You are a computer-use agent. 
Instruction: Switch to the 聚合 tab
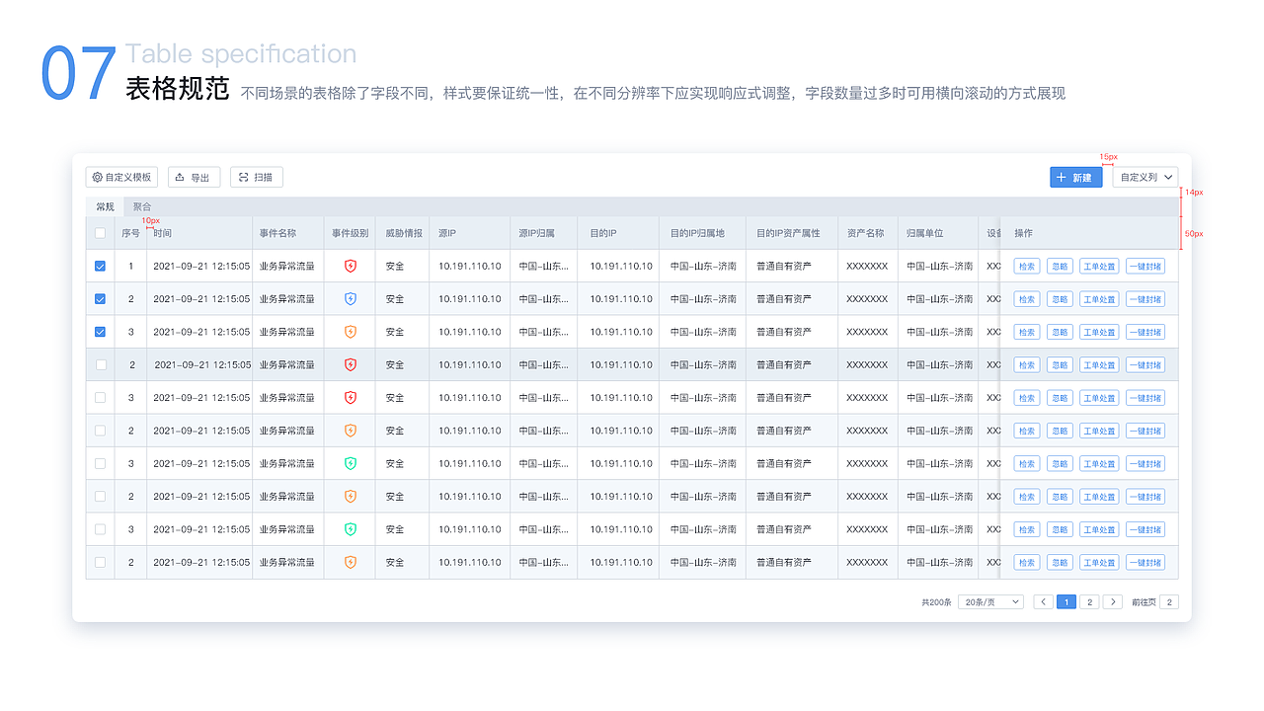(142, 206)
